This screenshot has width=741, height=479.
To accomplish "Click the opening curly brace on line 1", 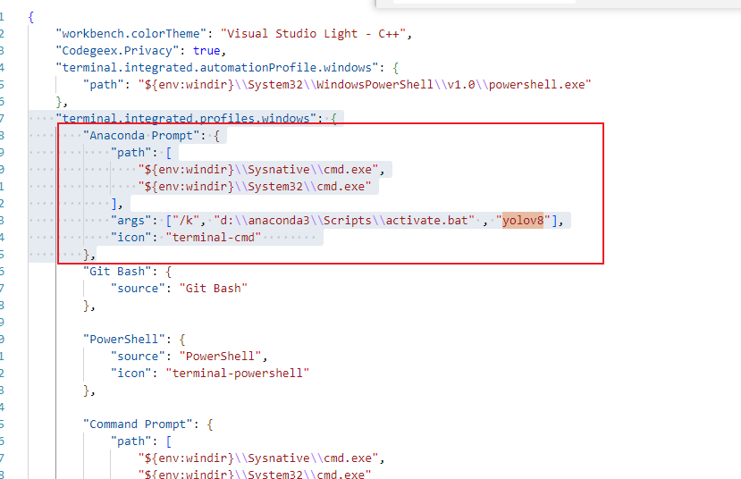I will pyautogui.click(x=31, y=17).
